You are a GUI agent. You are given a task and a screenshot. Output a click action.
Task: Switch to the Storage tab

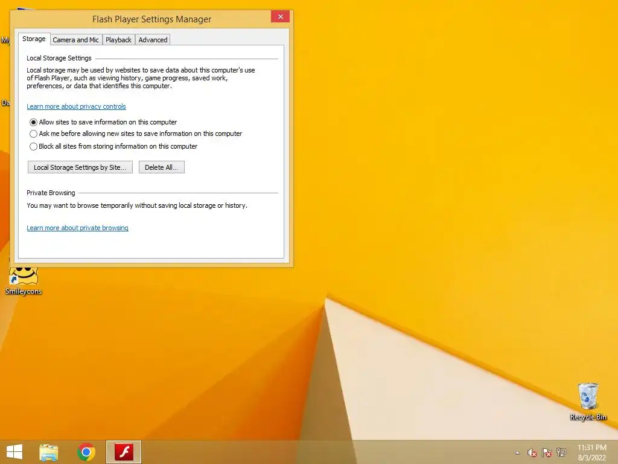34,39
